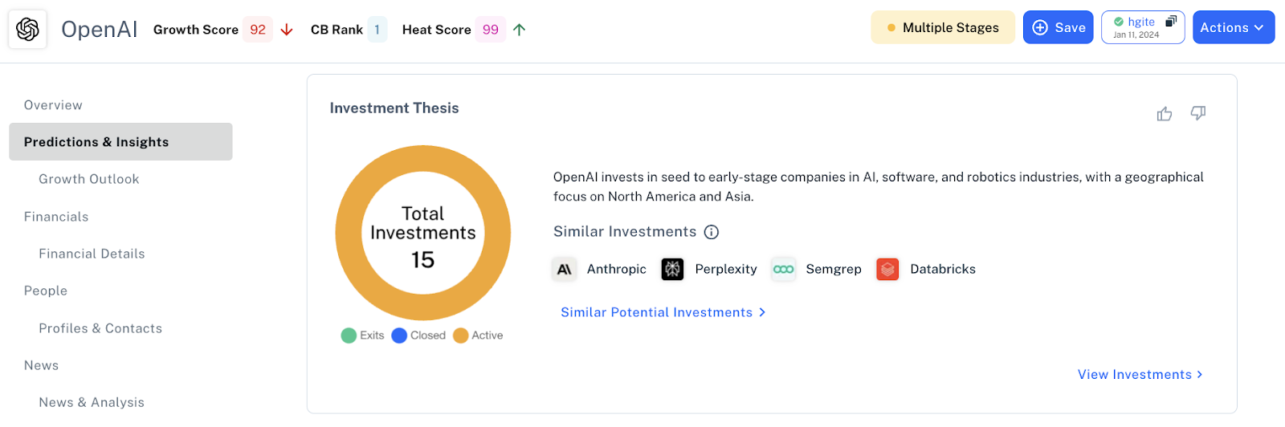Click the thumbs down feedback icon

pos(1197,113)
